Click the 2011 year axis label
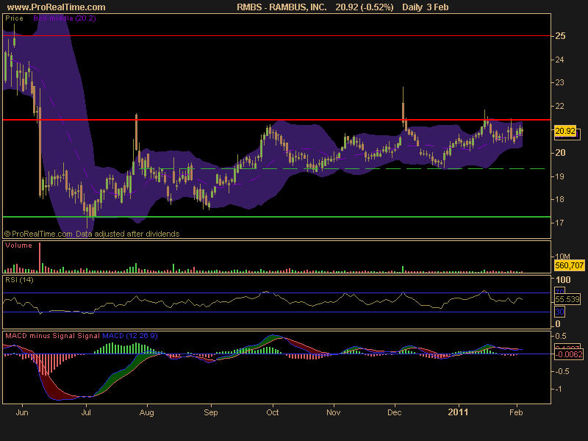The height and width of the screenshot is (441, 588). click(x=458, y=412)
